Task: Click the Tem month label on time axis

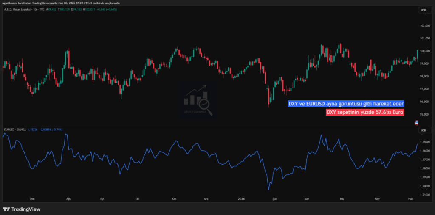Action: pyautogui.click(x=31, y=198)
